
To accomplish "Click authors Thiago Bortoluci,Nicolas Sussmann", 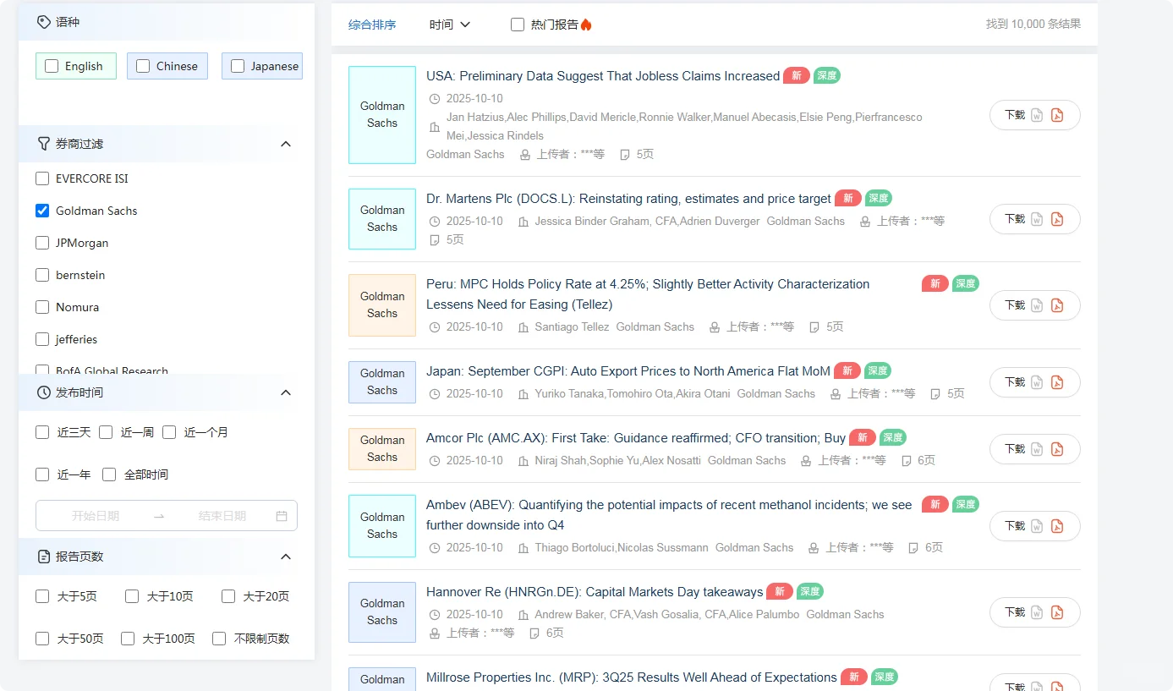I will click(622, 547).
